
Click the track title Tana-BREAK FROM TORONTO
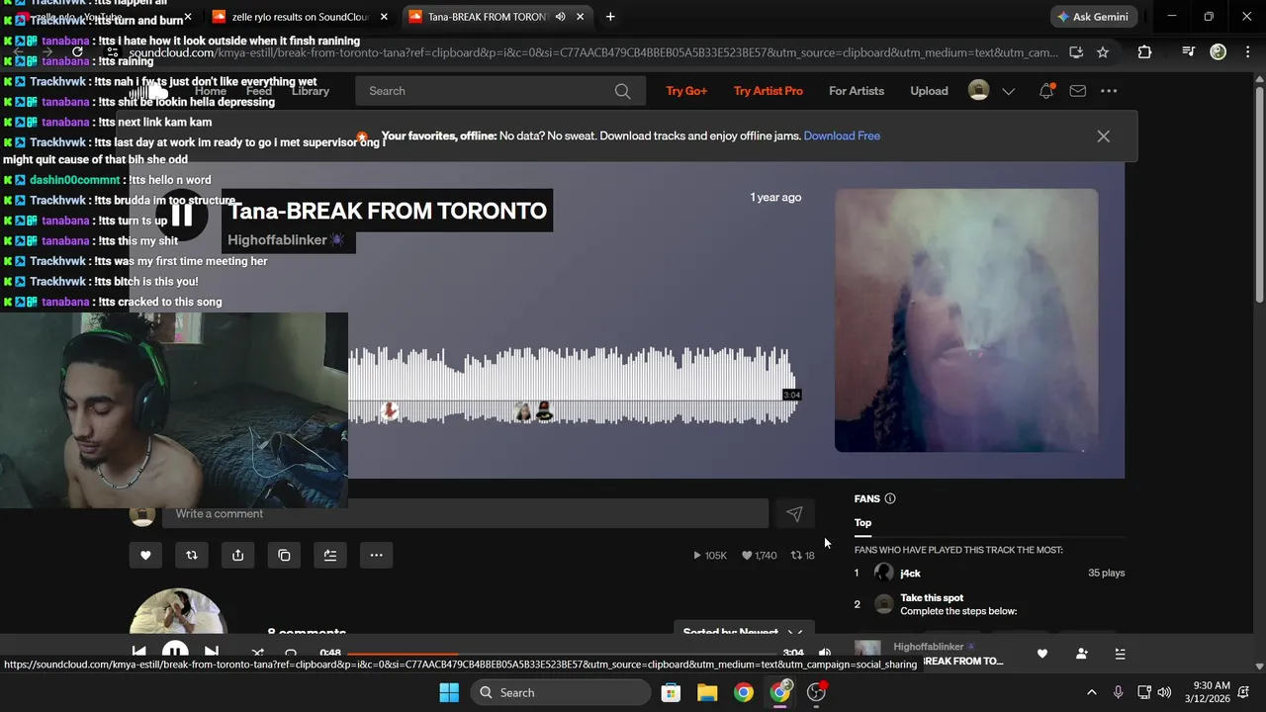(388, 211)
